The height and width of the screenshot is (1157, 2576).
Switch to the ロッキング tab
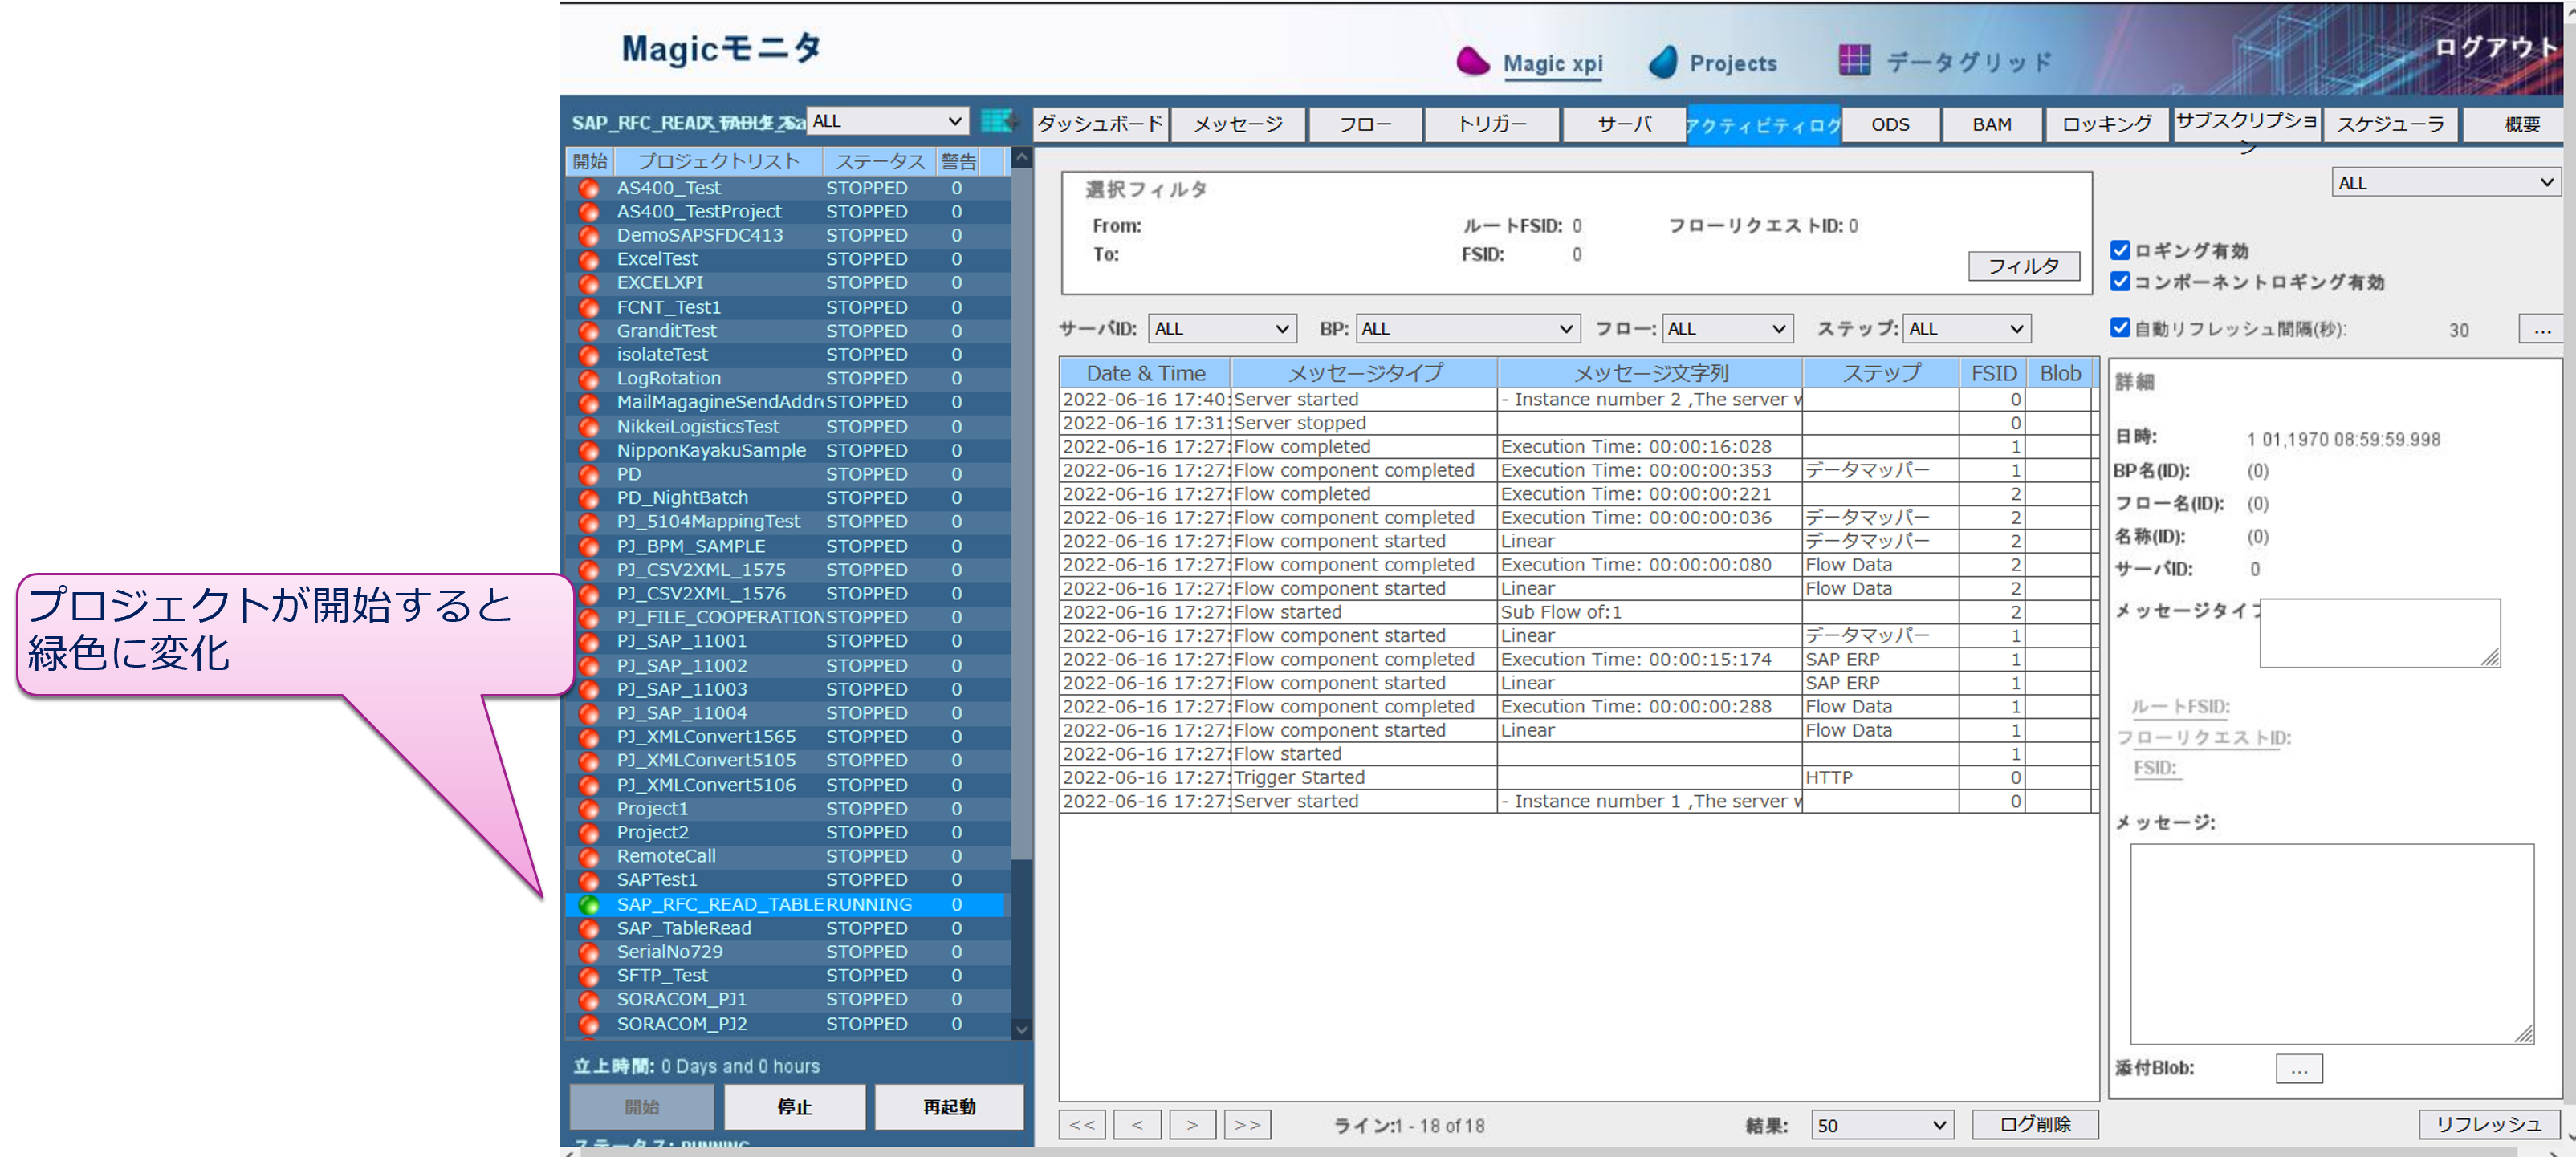[2106, 124]
